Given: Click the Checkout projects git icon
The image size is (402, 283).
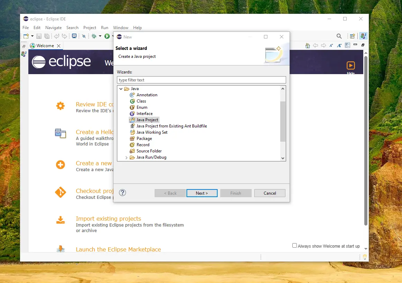Looking at the screenshot, I should click(61, 192).
